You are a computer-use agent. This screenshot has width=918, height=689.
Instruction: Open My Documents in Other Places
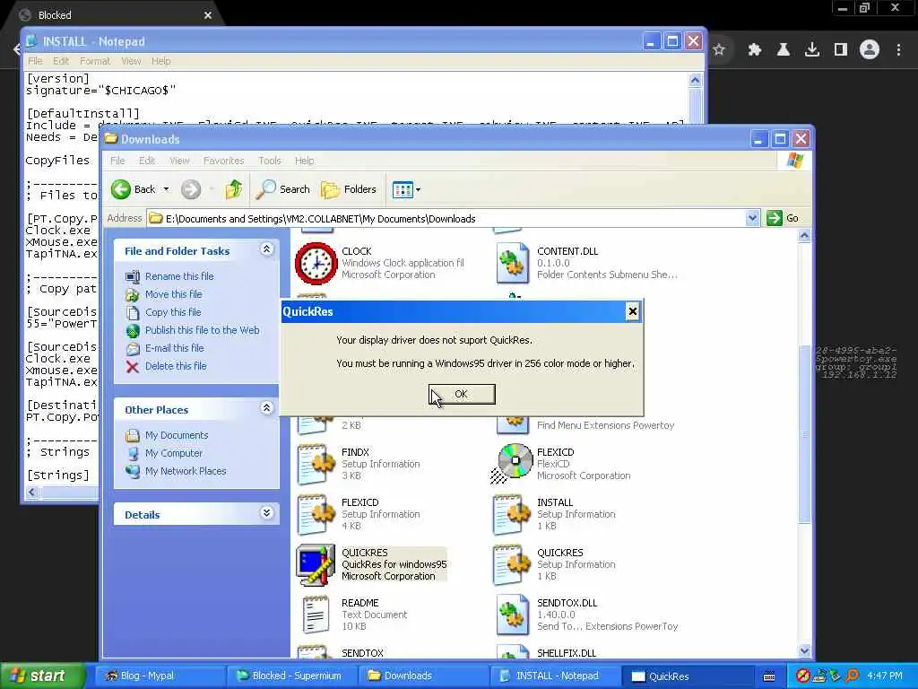(177, 435)
